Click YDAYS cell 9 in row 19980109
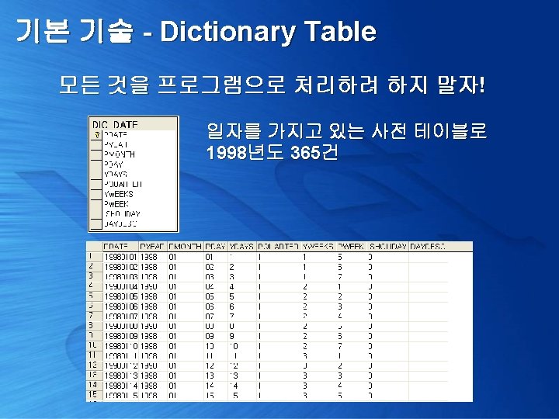 coord(242,336)
